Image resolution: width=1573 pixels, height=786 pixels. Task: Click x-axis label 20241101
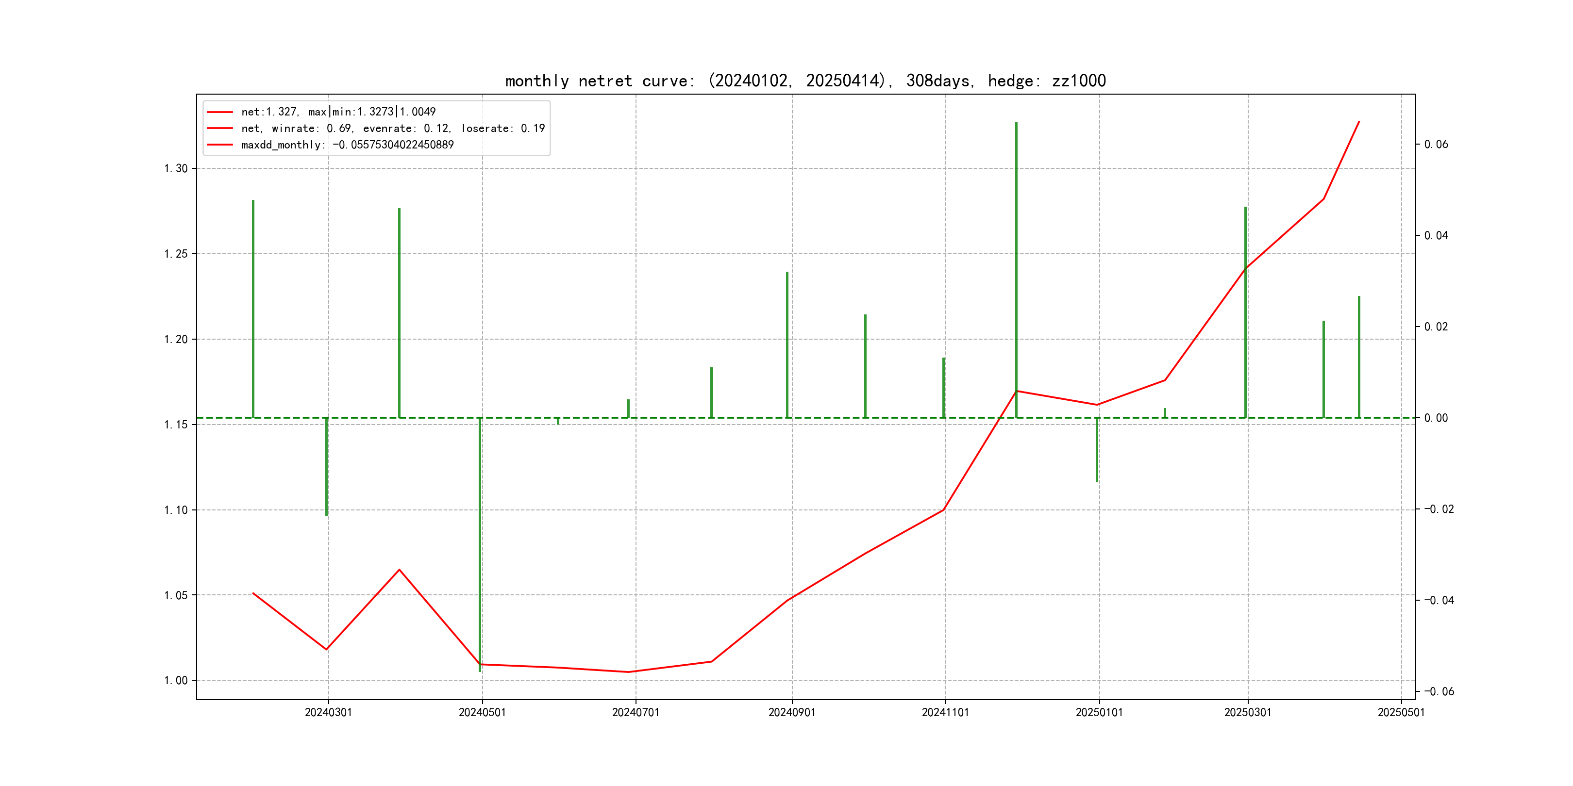coord(945,712)
